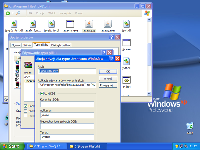Click the yellow security shield tray icon
Image resolution: width=200 pixels, height=150 pixels.
click(177, 146)
